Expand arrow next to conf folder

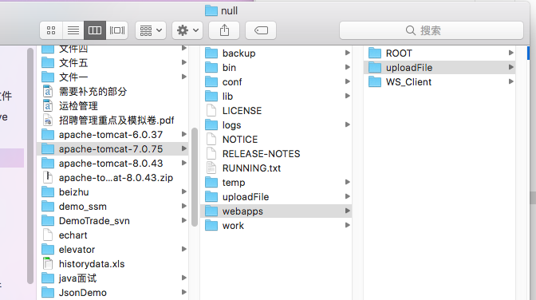pos(347,81)
